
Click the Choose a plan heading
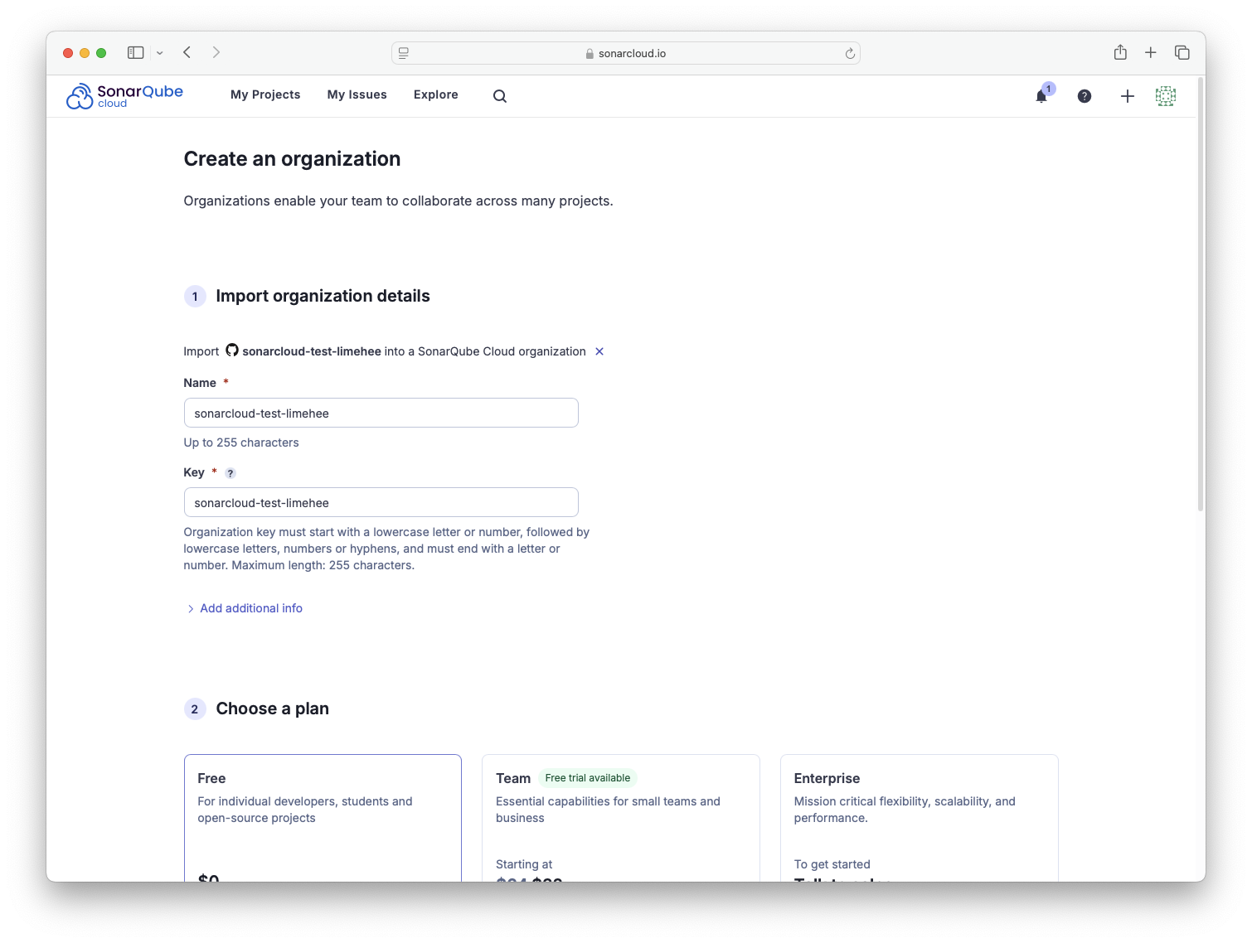272,708
